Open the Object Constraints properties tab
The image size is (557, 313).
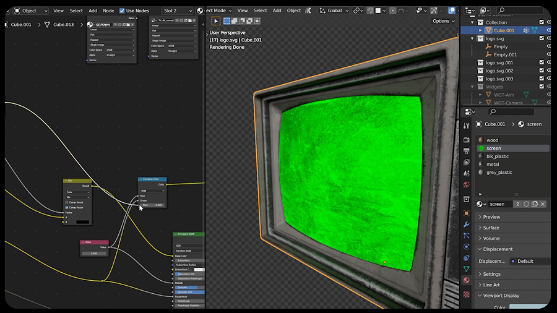[467, 258]
